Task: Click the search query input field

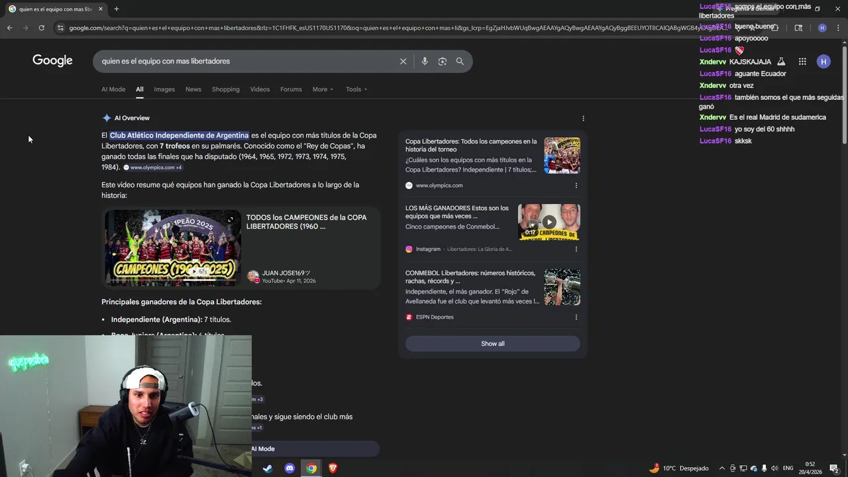Action: pos(245,61)
